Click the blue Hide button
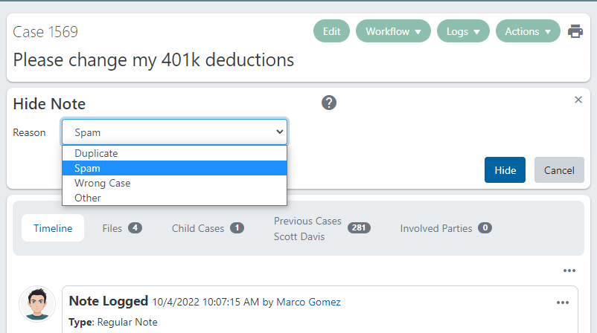The width and height of the screenshot is (597, 333). [505, 170]
